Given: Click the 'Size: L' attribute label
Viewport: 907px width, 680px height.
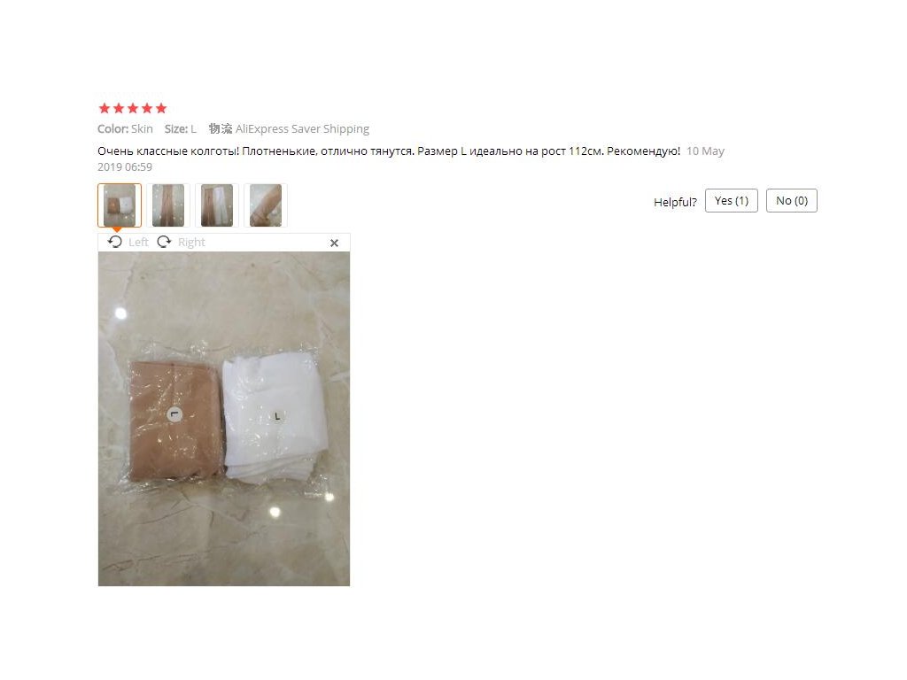Looking at the screenshot, I should click(181, 129).
